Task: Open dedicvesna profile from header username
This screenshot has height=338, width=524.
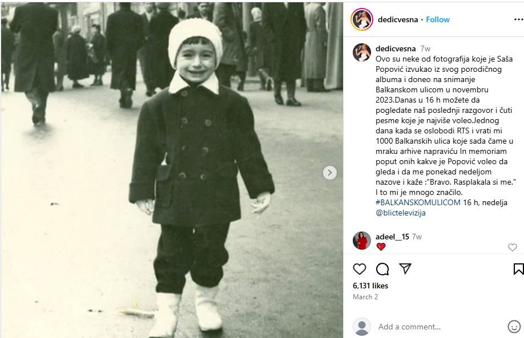Action: pos(398,20)
